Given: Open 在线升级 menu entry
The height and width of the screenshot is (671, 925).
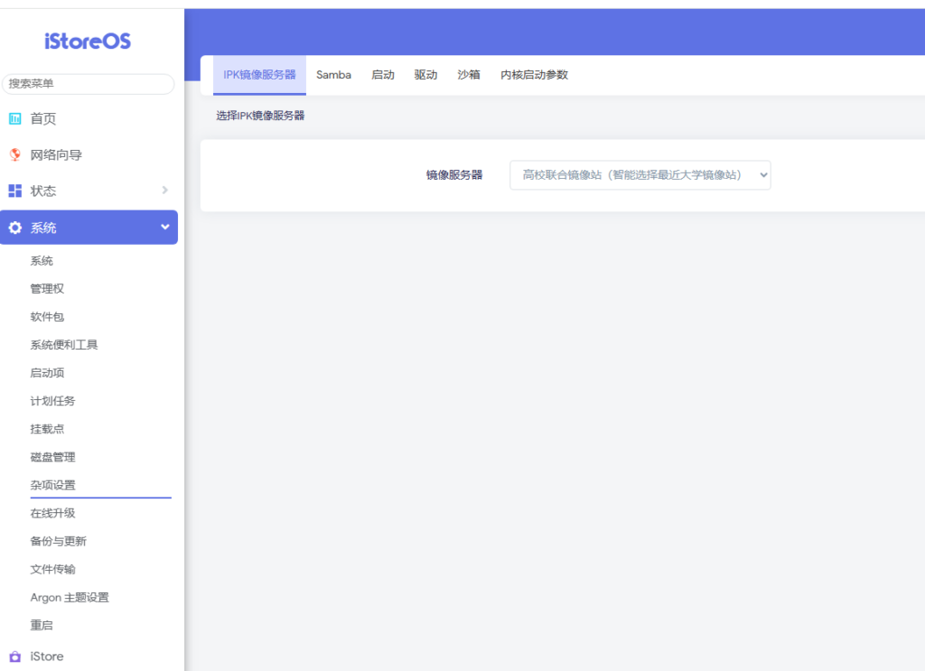Looking at the screenshot, I should click(x=52, y=513).
